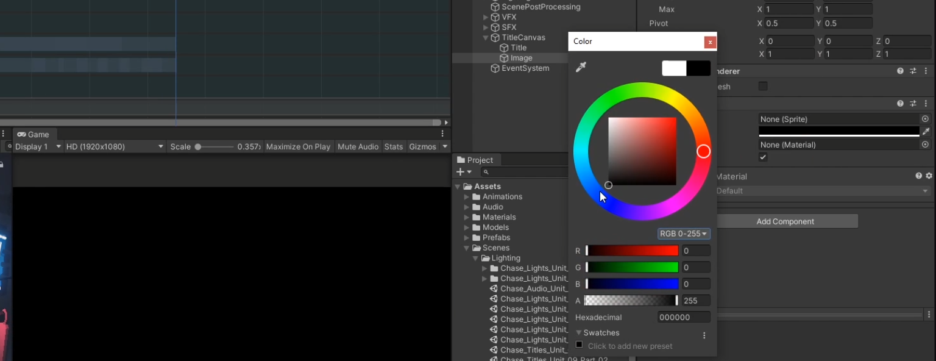Untick the checkbox below None (Material)
The width and height of the screenshot is (936, 361).
(x=763, y=157)
